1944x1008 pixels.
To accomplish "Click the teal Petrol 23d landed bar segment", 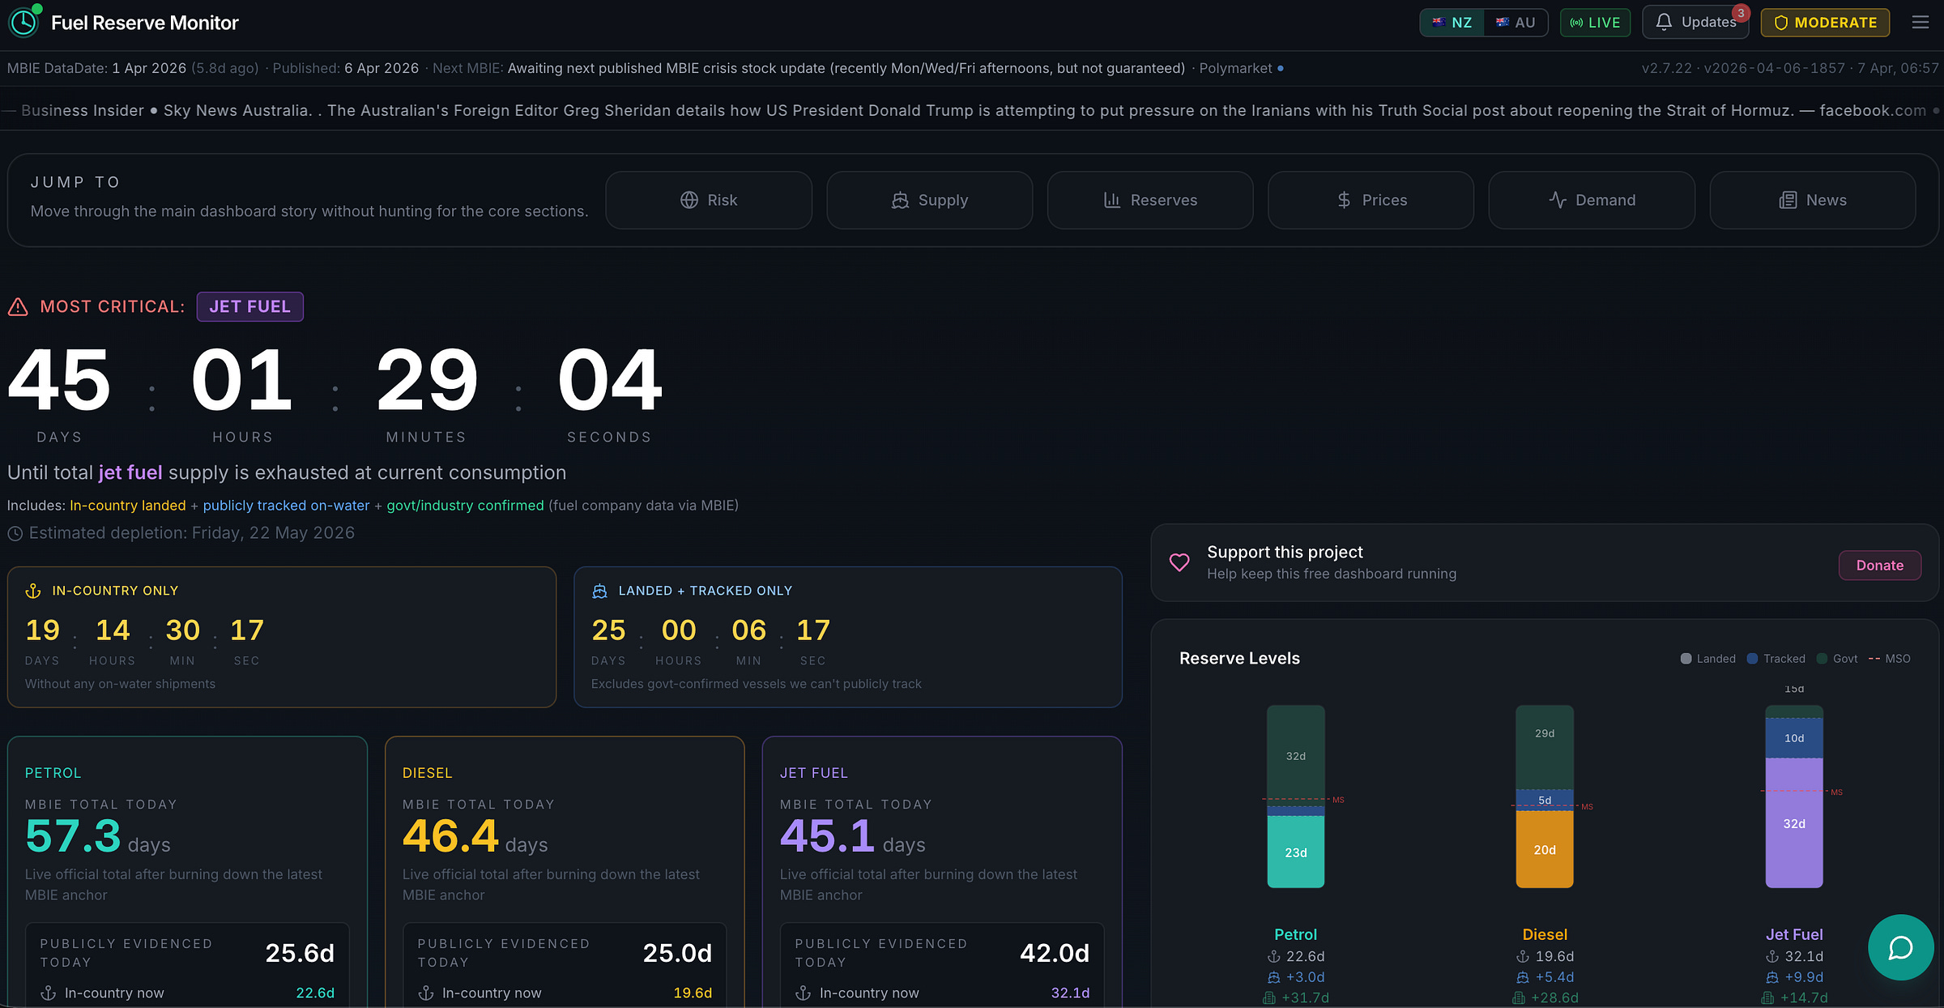I will tap(1296, 852).
